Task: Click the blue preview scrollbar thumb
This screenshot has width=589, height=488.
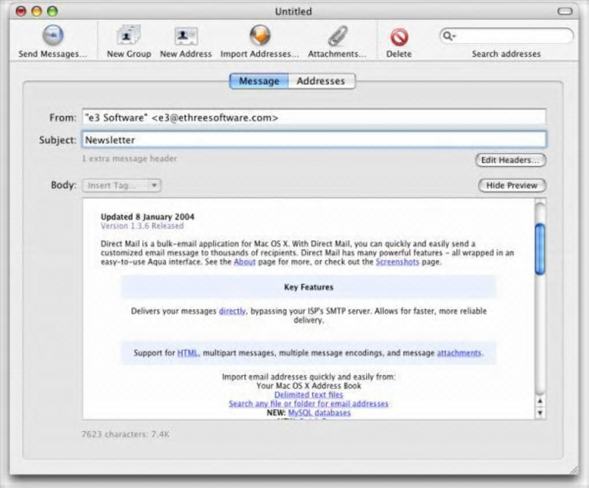Action: coord(540,249)
